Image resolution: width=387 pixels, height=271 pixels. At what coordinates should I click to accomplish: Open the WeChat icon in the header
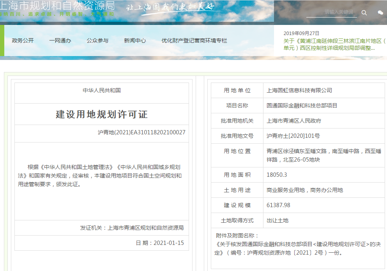click(x=380, y=12)
